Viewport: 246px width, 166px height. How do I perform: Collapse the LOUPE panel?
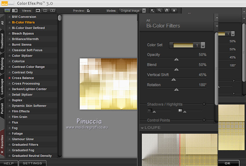(x=142, y=128)
